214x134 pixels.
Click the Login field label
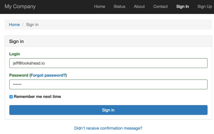(x=15, y=54)
